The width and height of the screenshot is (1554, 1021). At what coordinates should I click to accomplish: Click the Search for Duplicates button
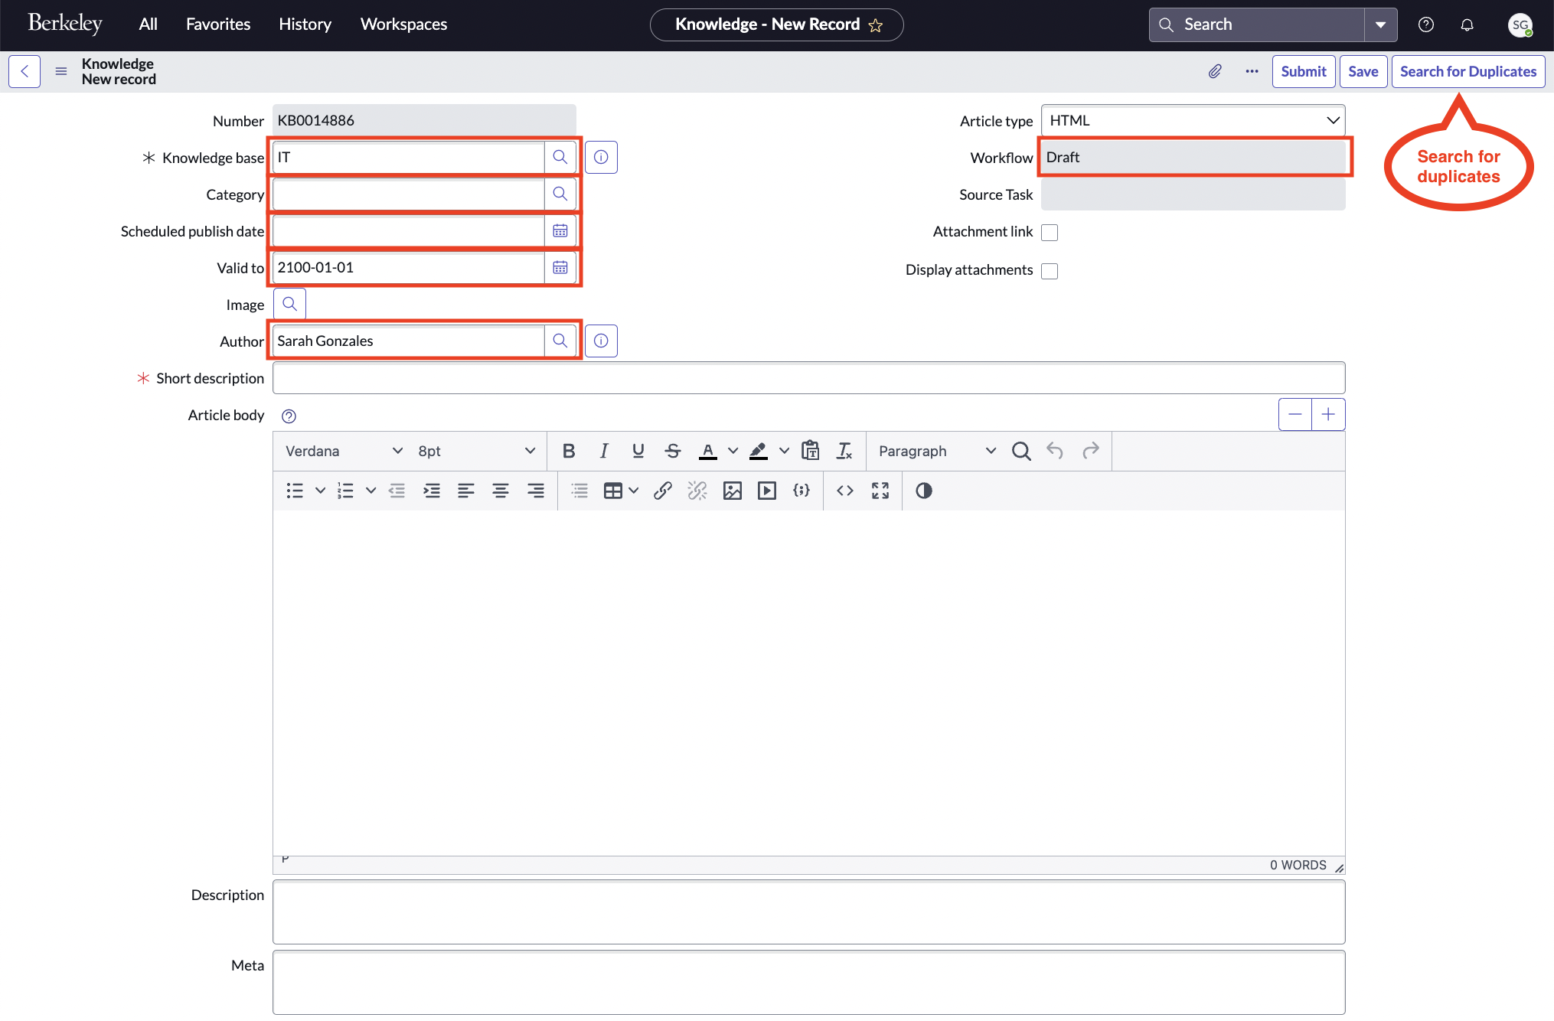(1467, 71)
